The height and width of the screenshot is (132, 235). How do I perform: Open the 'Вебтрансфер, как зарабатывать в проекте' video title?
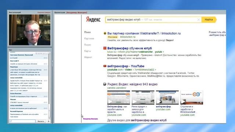(x=117, y=109)
